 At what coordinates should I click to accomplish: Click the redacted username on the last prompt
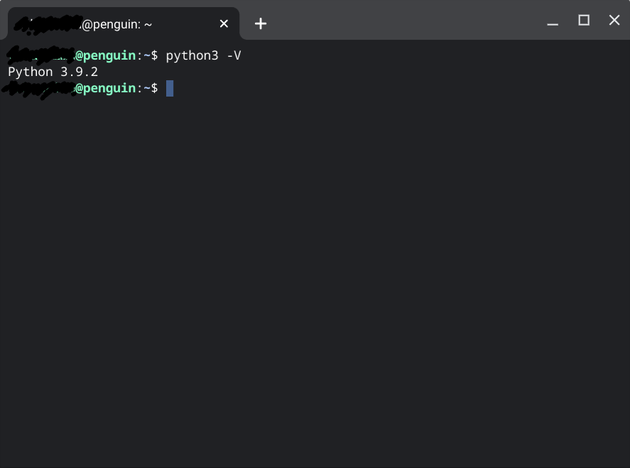pyautogui.click(x=38, y=88)
